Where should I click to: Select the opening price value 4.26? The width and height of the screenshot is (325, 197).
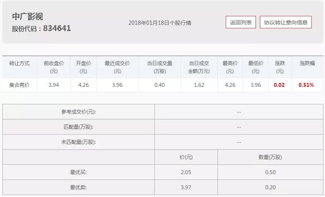(x=83, y=85)
